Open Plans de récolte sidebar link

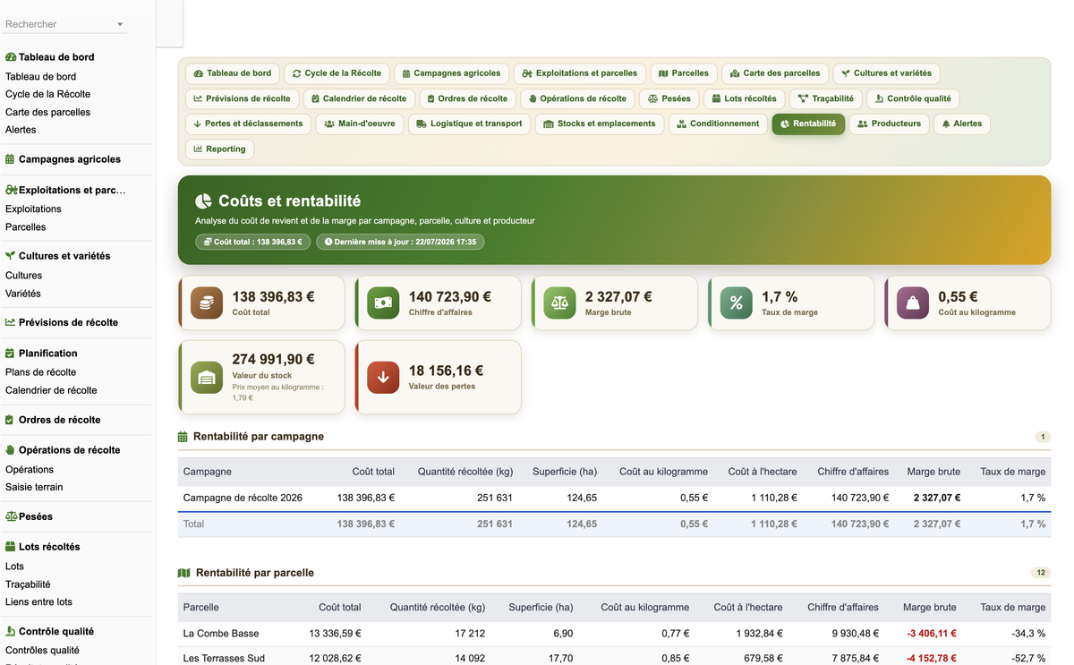click(40, 372)
